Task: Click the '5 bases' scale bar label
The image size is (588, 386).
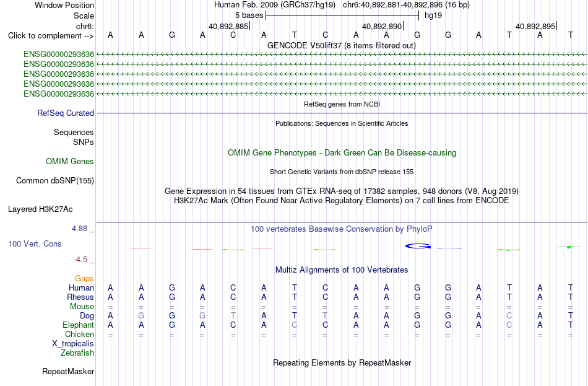Action: click(x=249, y=15)
